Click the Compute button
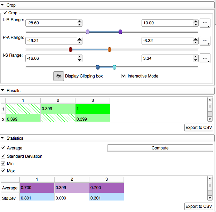Image resolution: width=216 pixels, height=212 pixels. pyautogui.click(x=160, y=148)
